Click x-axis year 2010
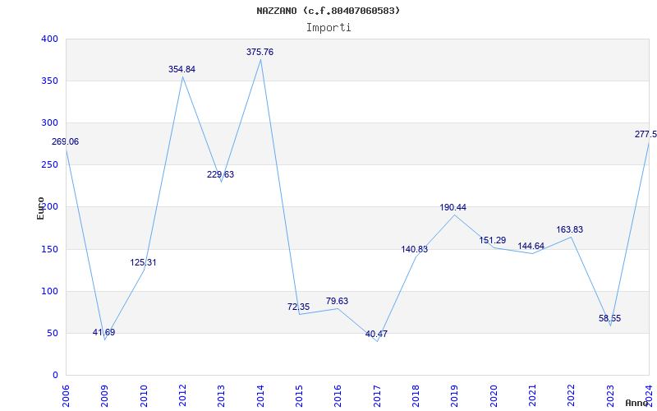This screenshot has width=657, height=411. (144, 396)
